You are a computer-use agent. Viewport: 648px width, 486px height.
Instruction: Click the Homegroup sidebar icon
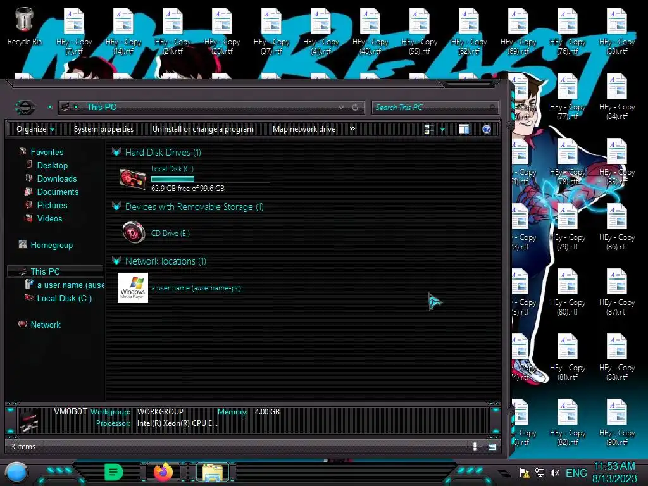click(x=23, y=244)
